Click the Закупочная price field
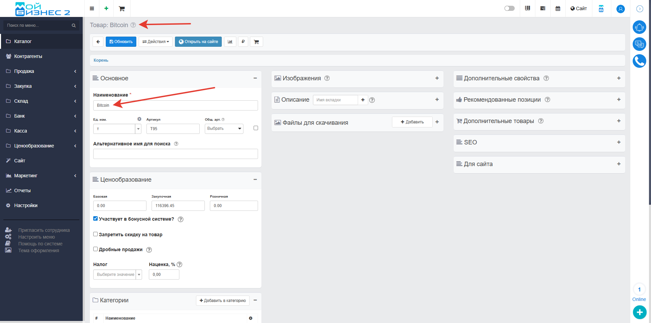 click(178, 206)
